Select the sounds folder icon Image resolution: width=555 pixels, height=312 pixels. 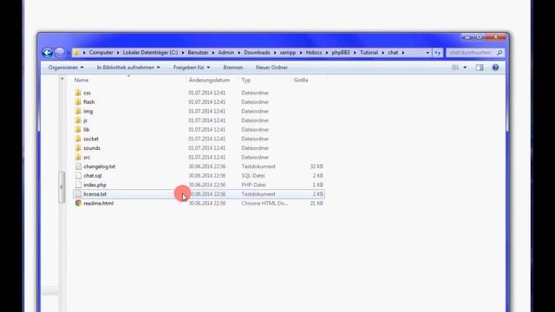[78, 148]
